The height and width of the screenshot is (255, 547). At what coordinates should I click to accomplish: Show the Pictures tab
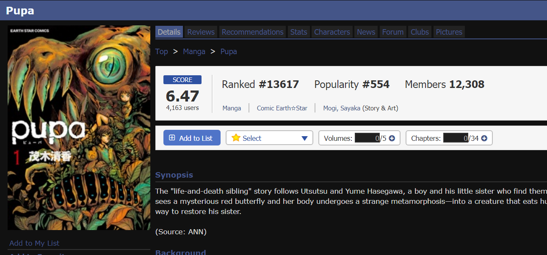point(449,32)
